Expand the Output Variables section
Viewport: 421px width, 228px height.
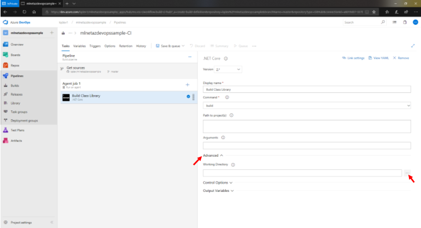pyautogui.click(x=219, y=191)
